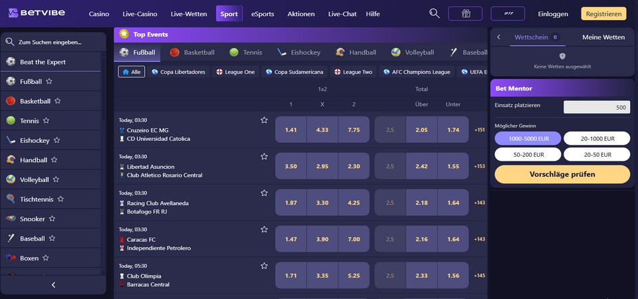The width and height of the screenshot is (638, 299).
Task: Select the Tischtennis paddle icon in the sidebar
Action: point(11,199)
